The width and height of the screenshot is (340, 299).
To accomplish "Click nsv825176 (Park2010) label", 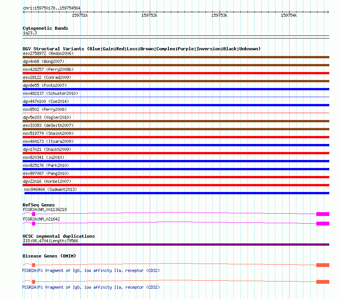I will pos(46,165).
